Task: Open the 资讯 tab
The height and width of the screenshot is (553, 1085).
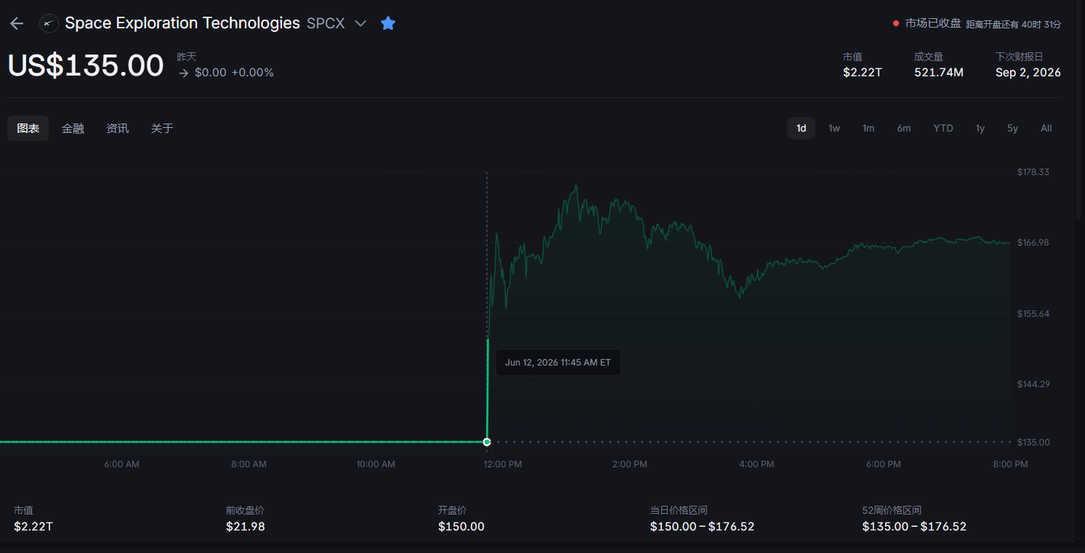Action: [x=118, y=129]
